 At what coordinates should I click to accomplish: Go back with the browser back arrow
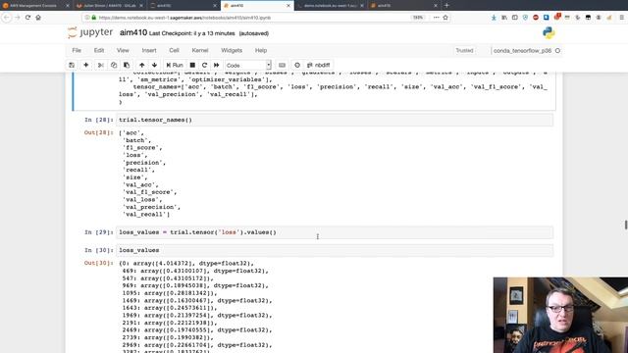7,18
